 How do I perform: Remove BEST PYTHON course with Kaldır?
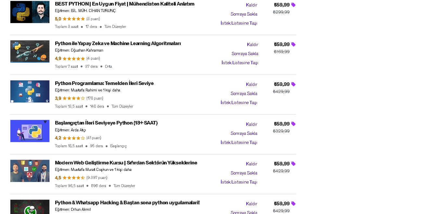[251, 5]
